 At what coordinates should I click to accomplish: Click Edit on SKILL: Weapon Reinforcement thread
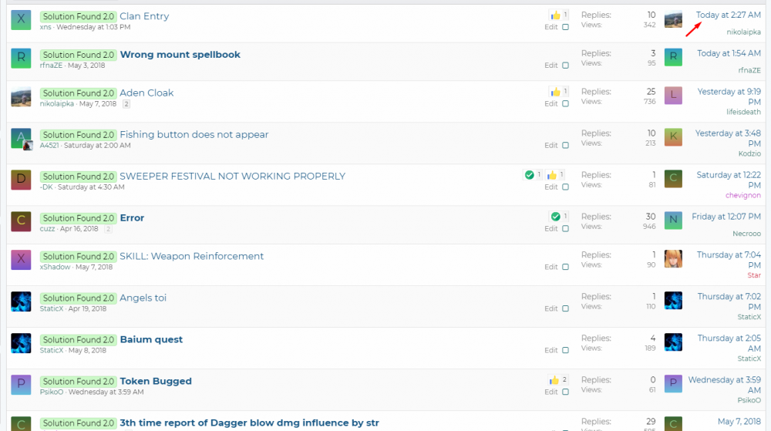pyautogui.click(x=550, y=267)
